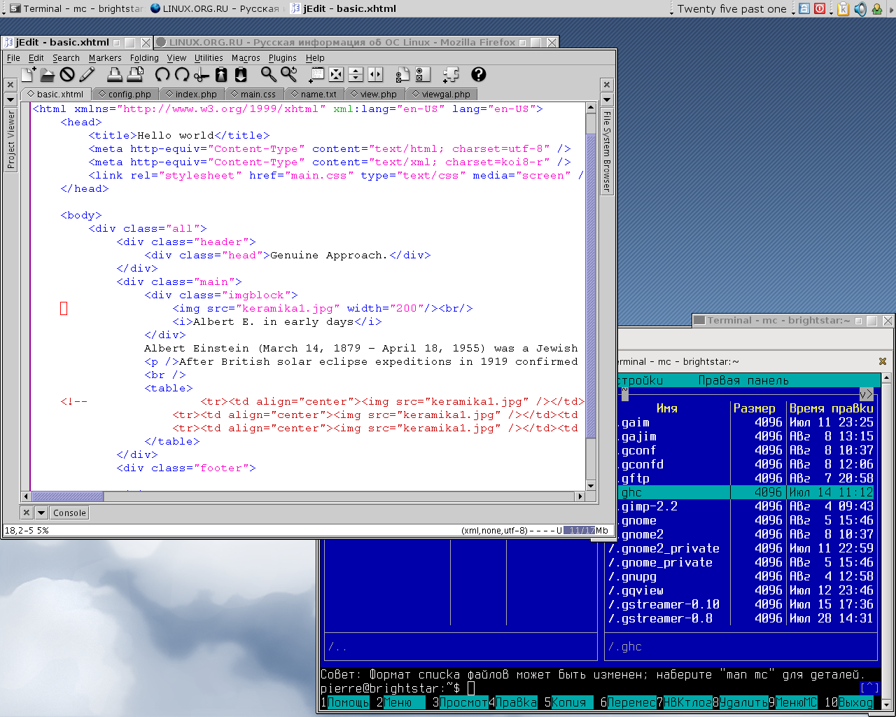
Task: Open the Markers menu
Action: click(x=105, y=58)
